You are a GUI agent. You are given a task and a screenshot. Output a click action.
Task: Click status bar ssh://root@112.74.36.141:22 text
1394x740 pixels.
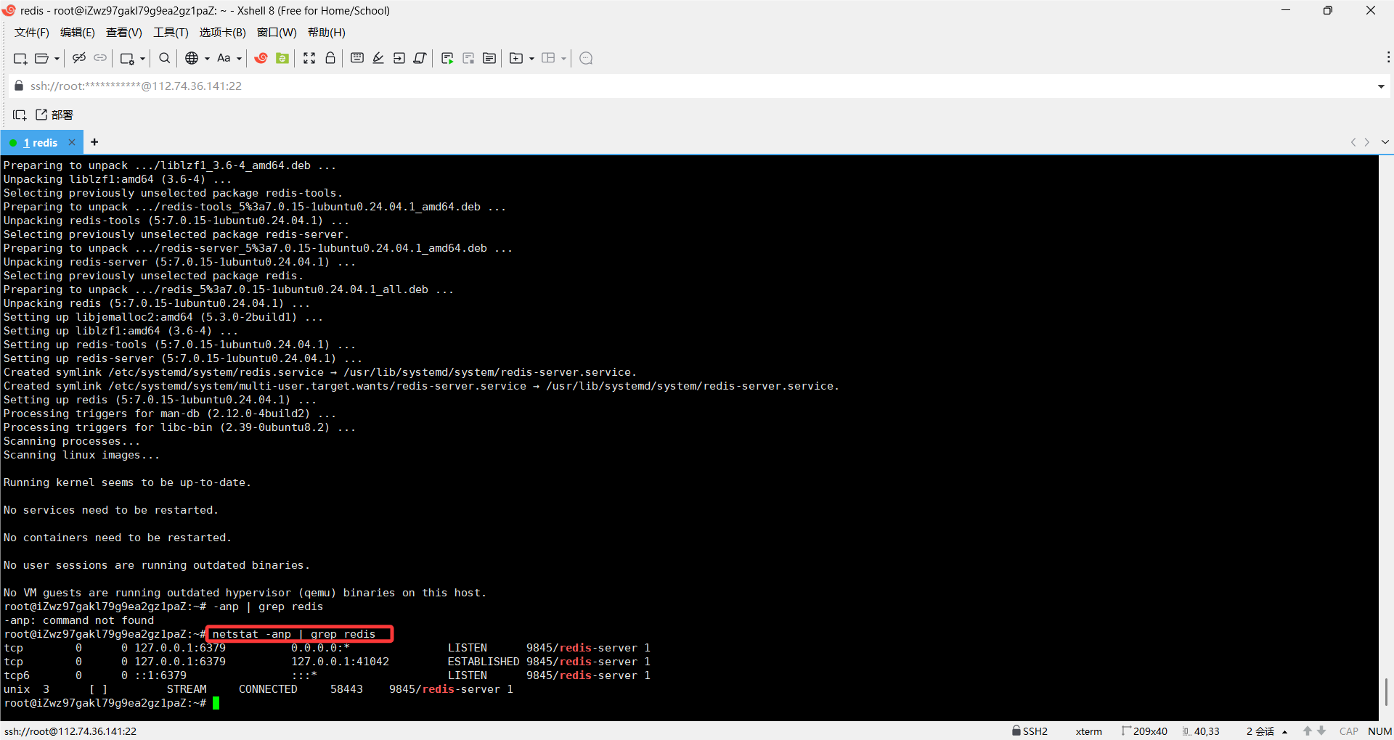(70, 731)
